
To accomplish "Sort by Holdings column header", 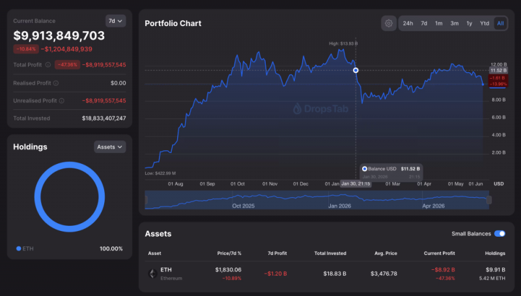I will pos(495,253).
